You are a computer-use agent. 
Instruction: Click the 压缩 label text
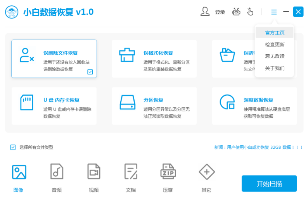pos(168,190)
